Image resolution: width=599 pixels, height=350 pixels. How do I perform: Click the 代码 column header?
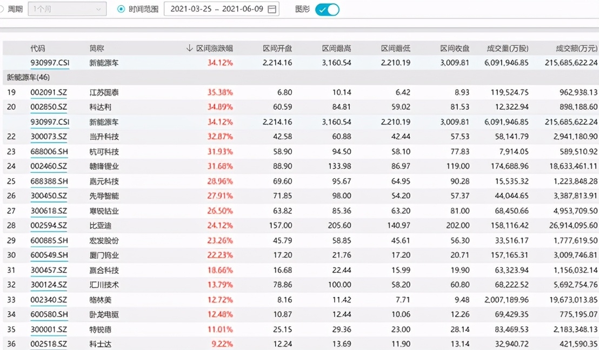[x=37, y=48]
